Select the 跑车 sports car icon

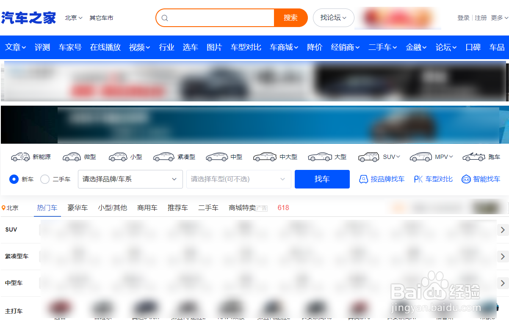click(474, 157)
